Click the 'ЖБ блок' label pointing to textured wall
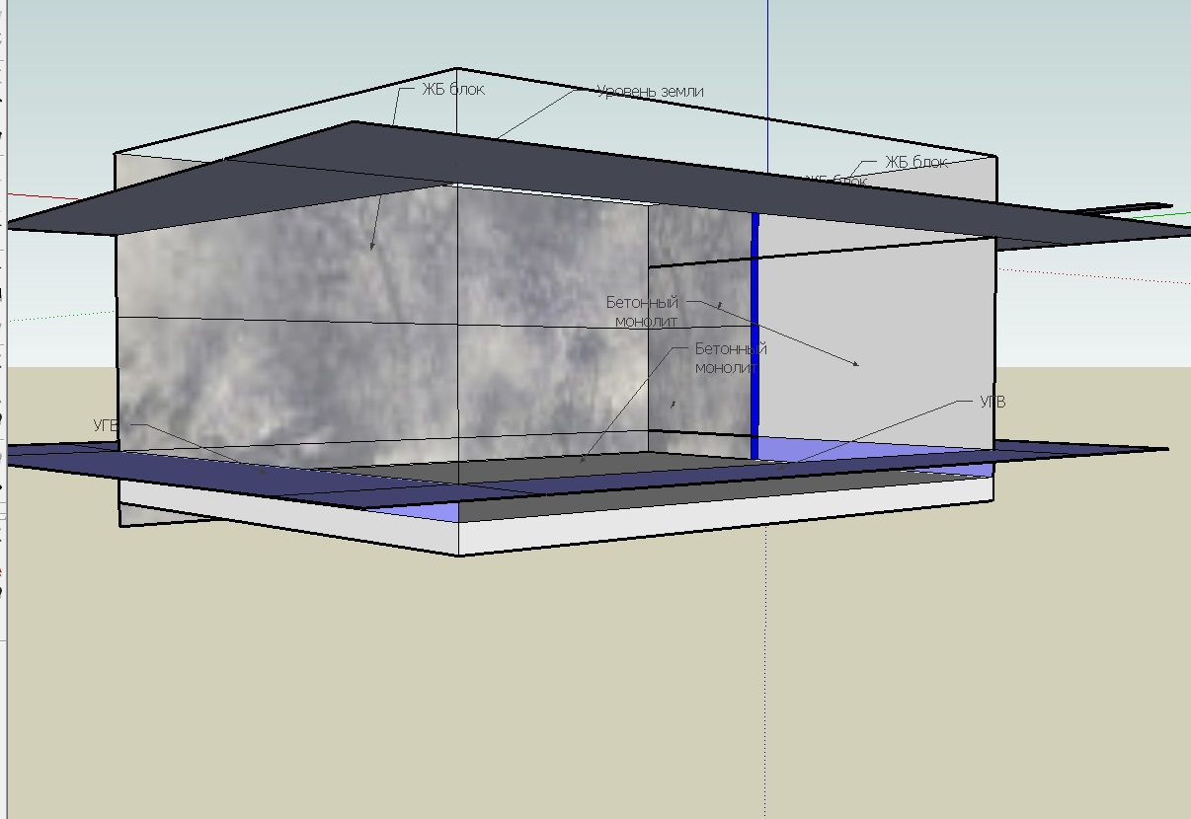Viewport: 1191px width, 819px height. (x=453, y=90)
